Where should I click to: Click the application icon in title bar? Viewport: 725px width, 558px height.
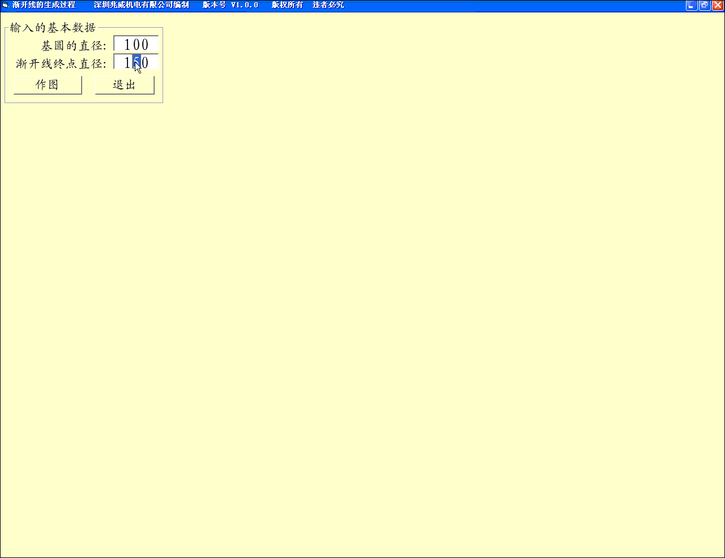(x=5, y=5)
